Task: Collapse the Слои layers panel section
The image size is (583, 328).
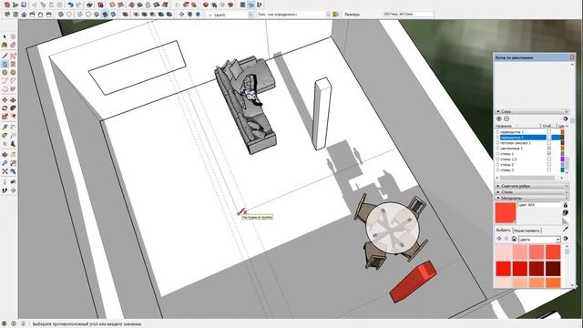Action: pyautogui.click(x=532, y=111)
